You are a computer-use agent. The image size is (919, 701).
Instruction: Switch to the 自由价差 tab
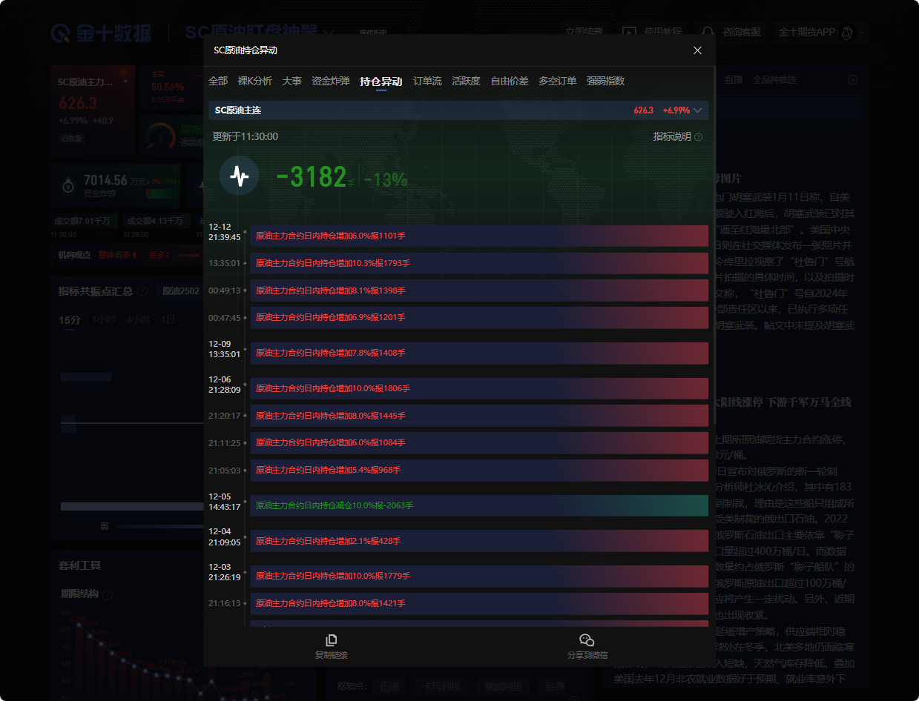510,81
